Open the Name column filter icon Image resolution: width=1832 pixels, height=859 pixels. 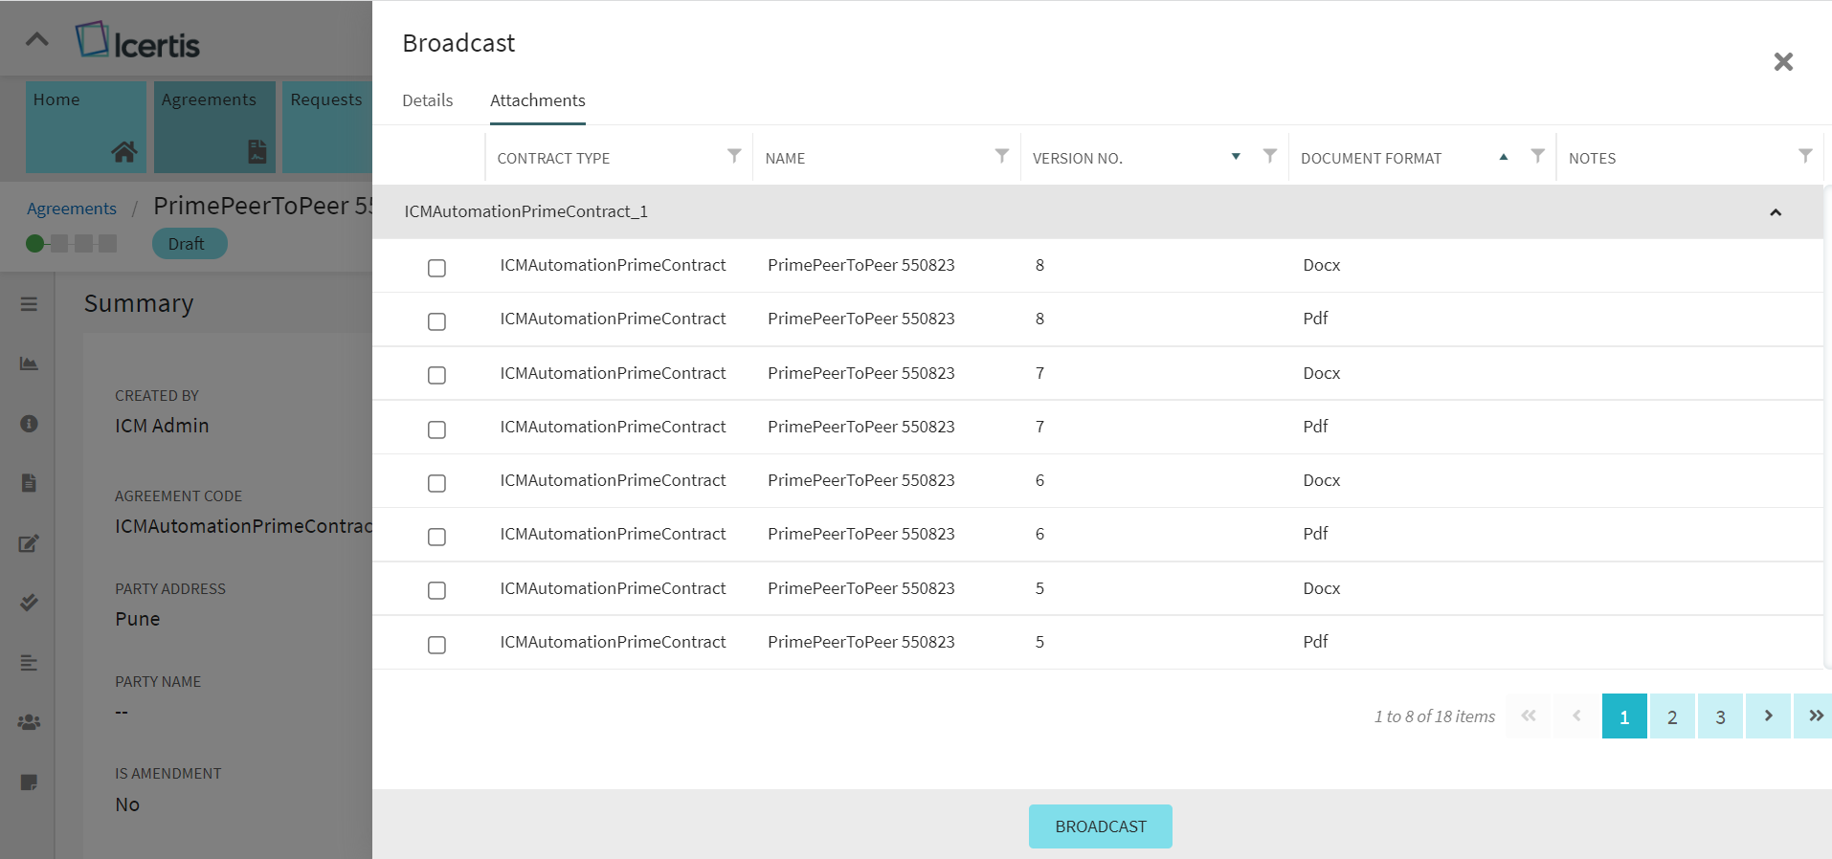coord(1001,156)
